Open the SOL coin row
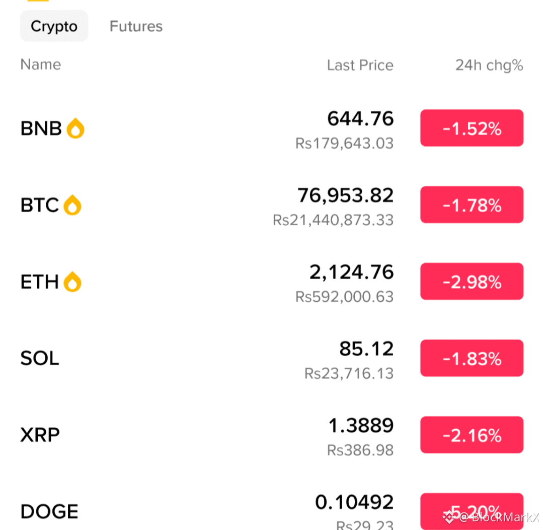The image size is (543, 530). 272,358
